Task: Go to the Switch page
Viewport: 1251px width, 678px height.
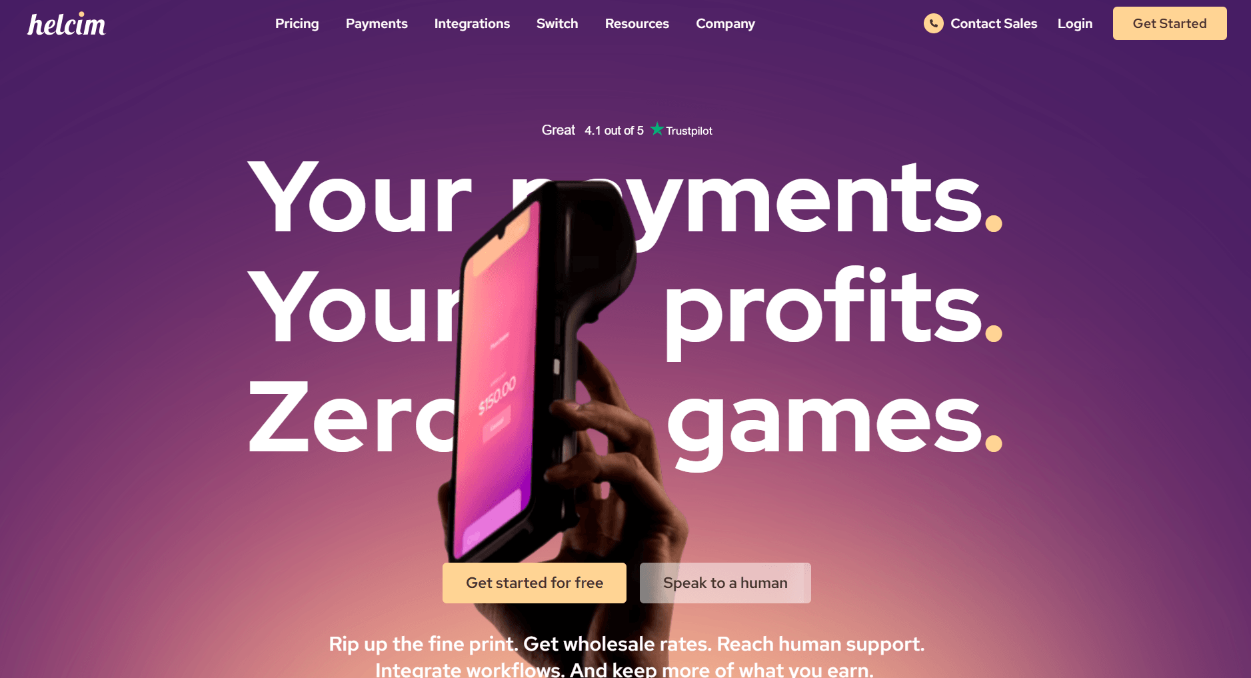Action: 557,23
